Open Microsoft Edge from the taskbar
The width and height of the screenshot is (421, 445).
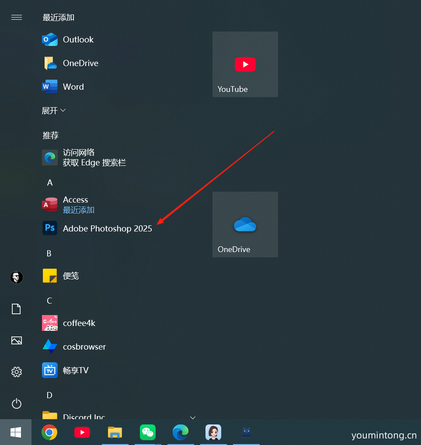tap(181, 432)
